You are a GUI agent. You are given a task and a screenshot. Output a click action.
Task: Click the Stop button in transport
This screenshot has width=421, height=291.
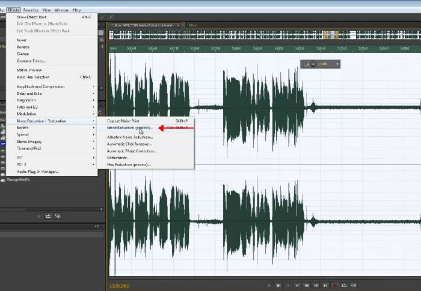click(x=269, y=286)
